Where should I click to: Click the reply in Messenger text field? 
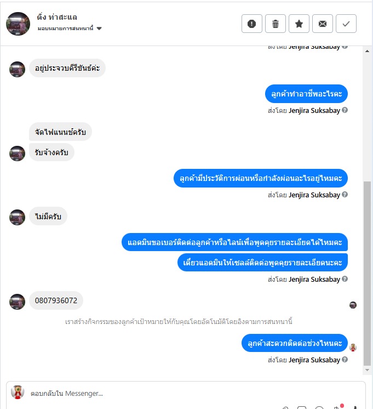(x=186, y=393)
